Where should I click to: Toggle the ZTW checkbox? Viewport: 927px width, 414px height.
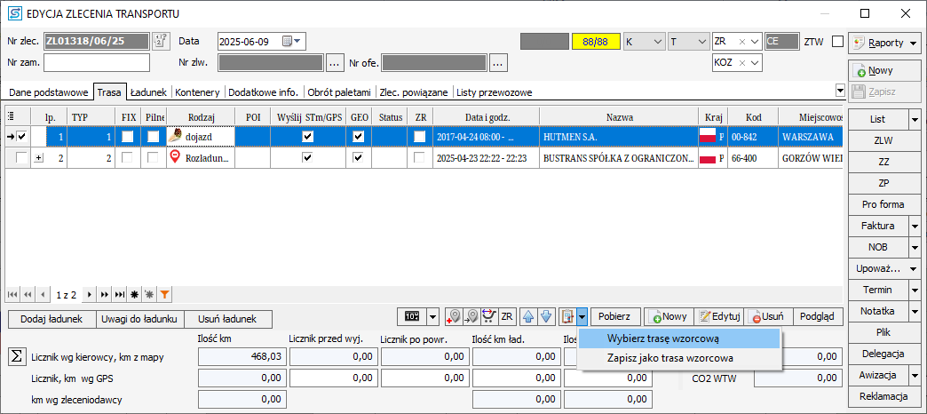click(x=836, y=41)
